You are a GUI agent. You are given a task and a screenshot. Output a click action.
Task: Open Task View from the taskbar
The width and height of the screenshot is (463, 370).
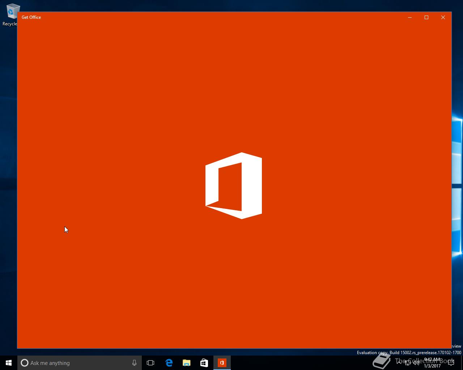click(150, 363)
